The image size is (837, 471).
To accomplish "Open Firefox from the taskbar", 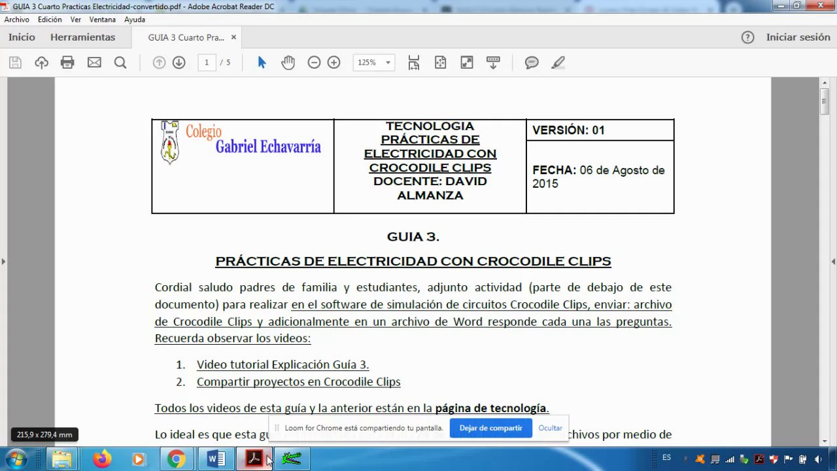I will point(102,459).
